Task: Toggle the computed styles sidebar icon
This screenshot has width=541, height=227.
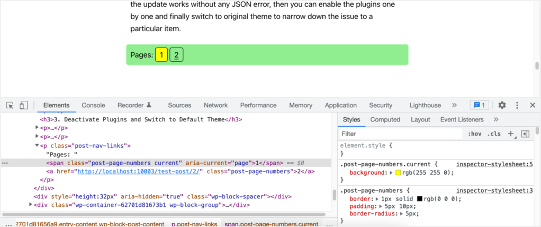Action: click(525, 134)
